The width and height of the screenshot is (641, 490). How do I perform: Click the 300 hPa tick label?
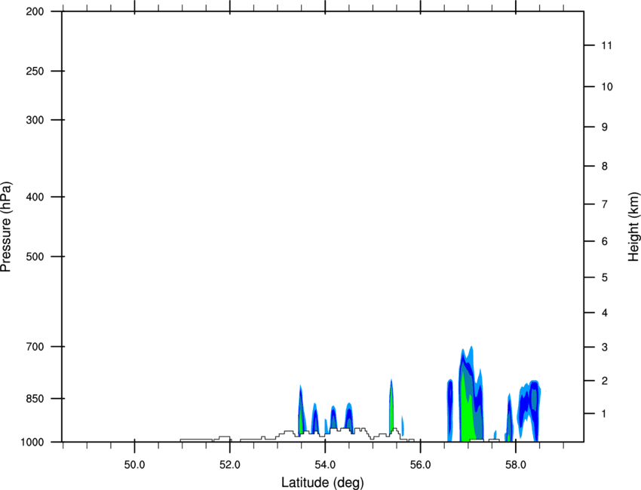pos(35,120)
